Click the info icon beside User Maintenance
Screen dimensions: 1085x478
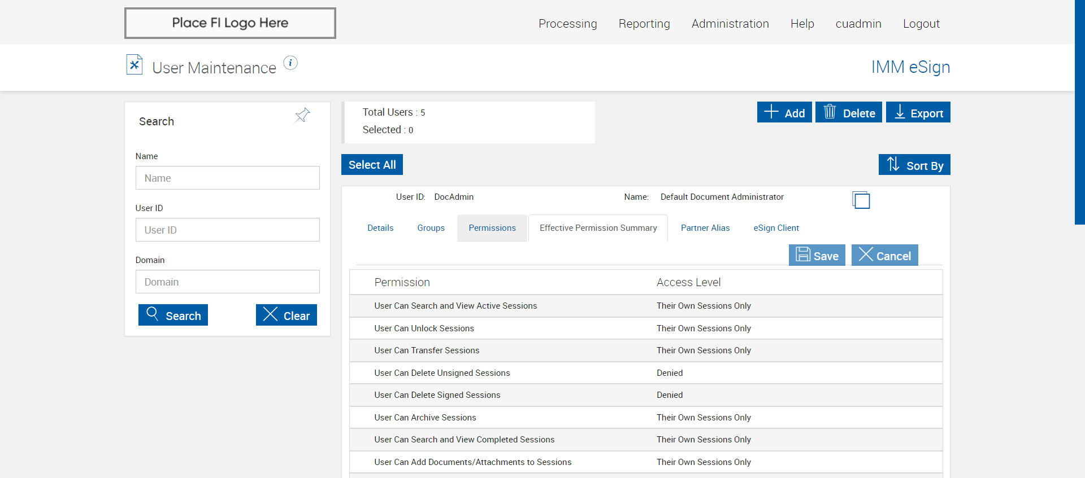(x=290, y=63)
